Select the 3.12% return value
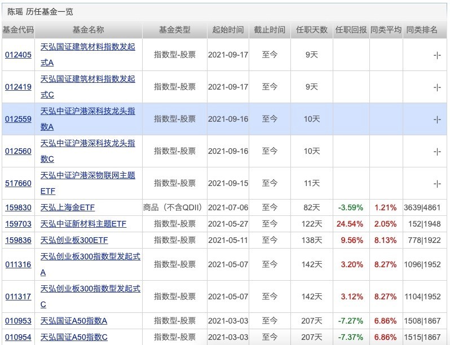The image size is (450, 345). [x=352, y=297]
